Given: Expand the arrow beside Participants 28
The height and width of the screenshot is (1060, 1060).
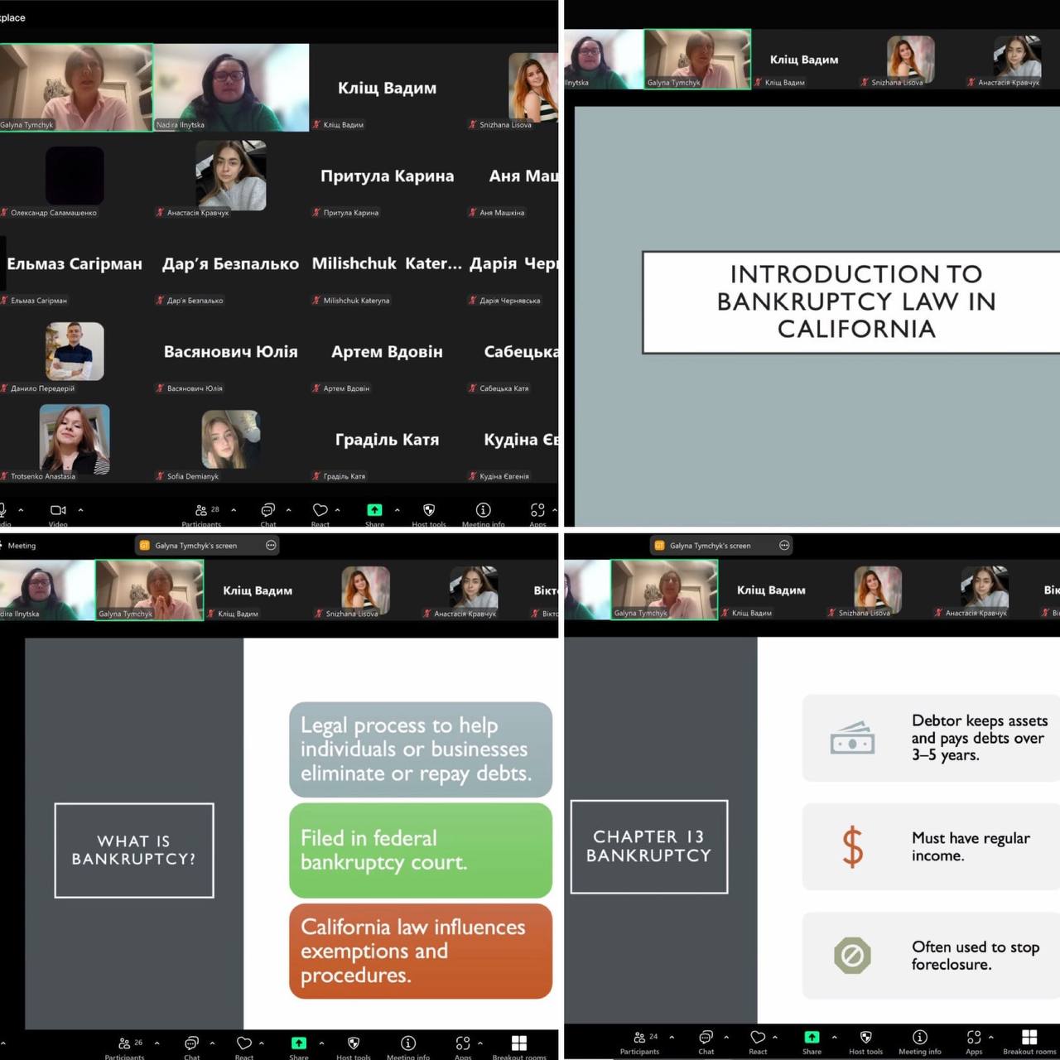Looking at the screenshot, I should (234, 510).
